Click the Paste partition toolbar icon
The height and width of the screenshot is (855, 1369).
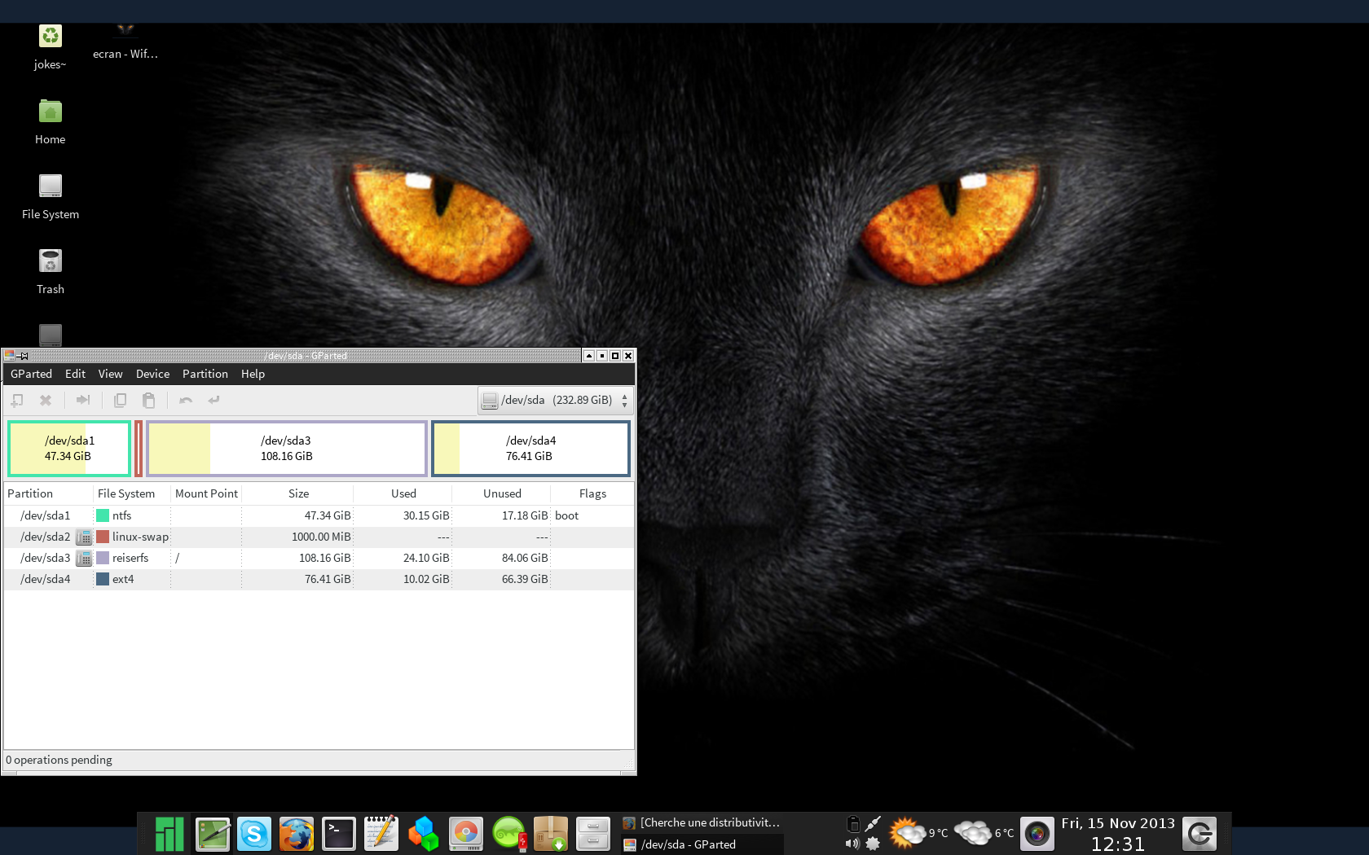click(x=148, y=400)
